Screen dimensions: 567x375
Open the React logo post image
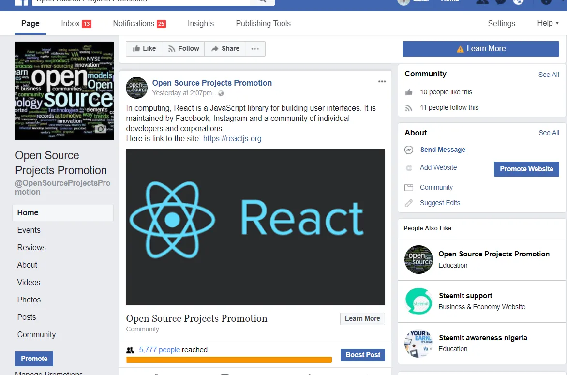[255, 227]
